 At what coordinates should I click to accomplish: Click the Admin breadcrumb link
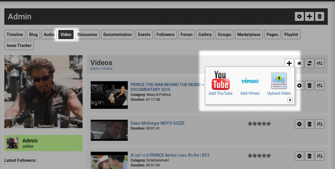pos(95,69)
